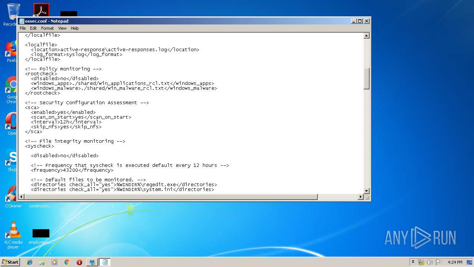This screenshot has width=474, height=267.
Task: Click 'Security Configuration Assessment' comment line
Action: (87, 103)
